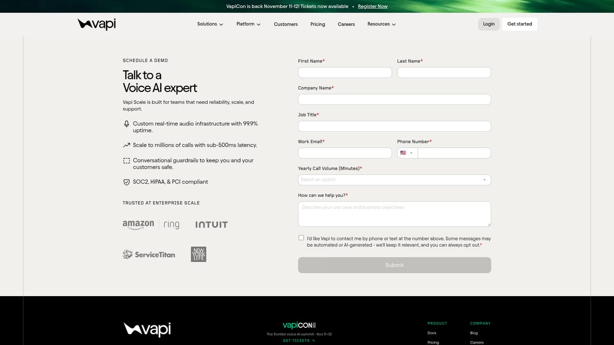Click the footer Pricing link
This screenshot has height=345, width=614.
(x=433, y=343)
